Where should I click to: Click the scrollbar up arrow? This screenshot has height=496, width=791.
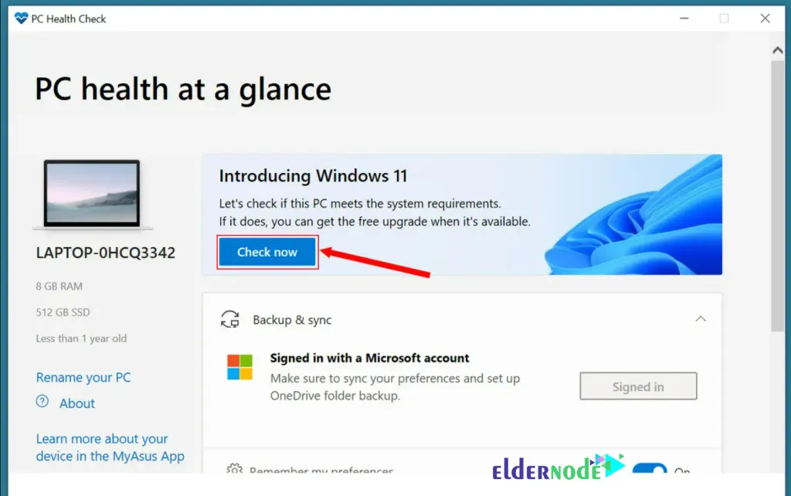point(777,50)
